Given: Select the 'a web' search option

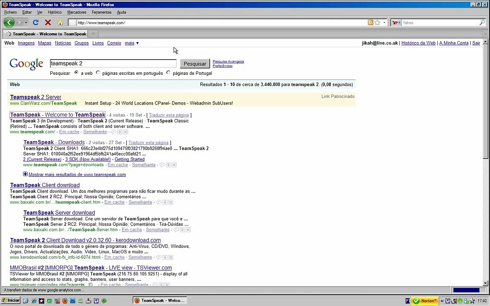Looking at the screenshot, I should (x=77, y=73).
